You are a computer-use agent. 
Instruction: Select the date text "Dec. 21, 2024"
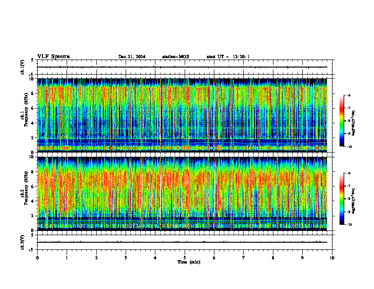pos(132,57)
